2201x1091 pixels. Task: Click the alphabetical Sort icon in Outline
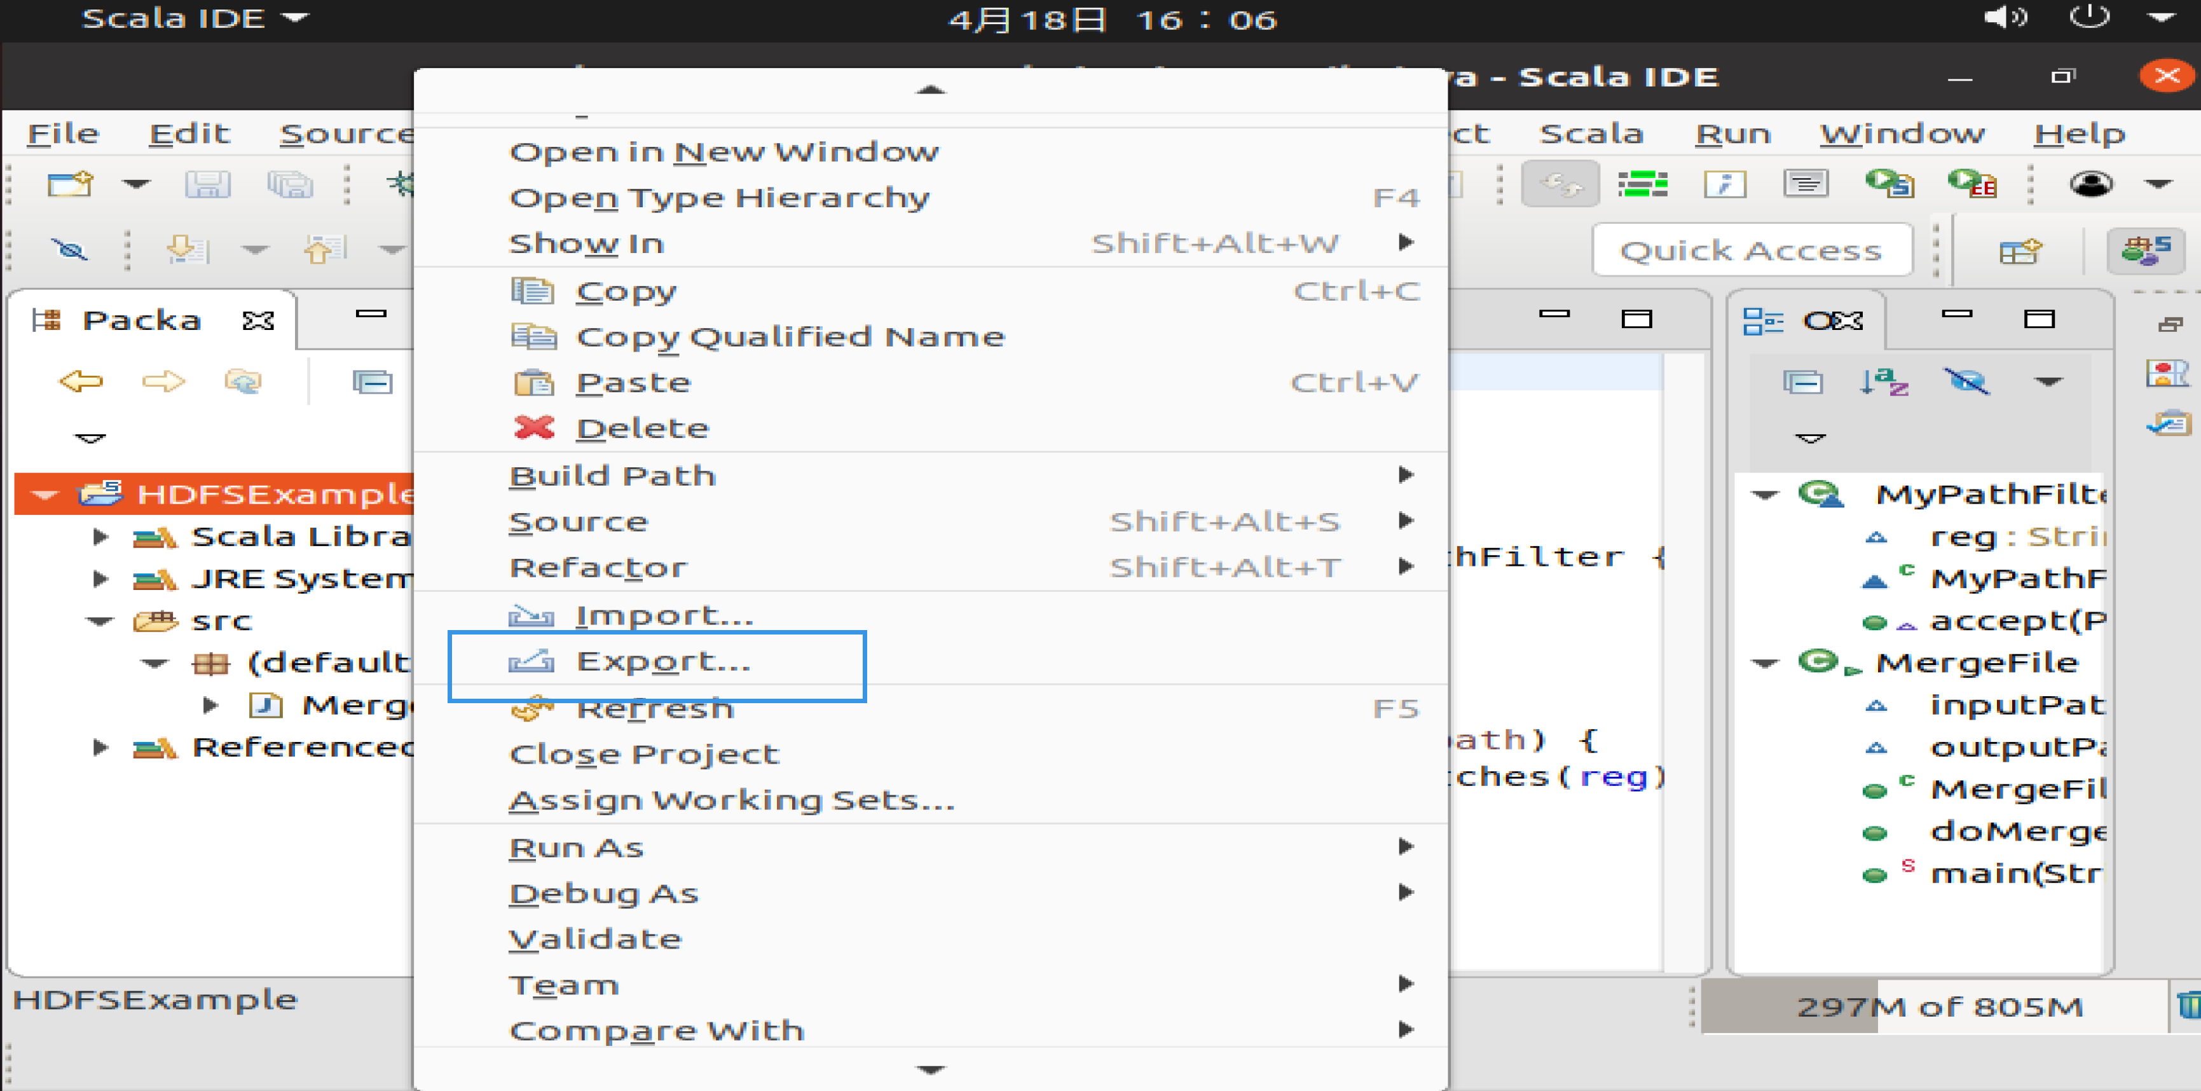pos(1884,381)
